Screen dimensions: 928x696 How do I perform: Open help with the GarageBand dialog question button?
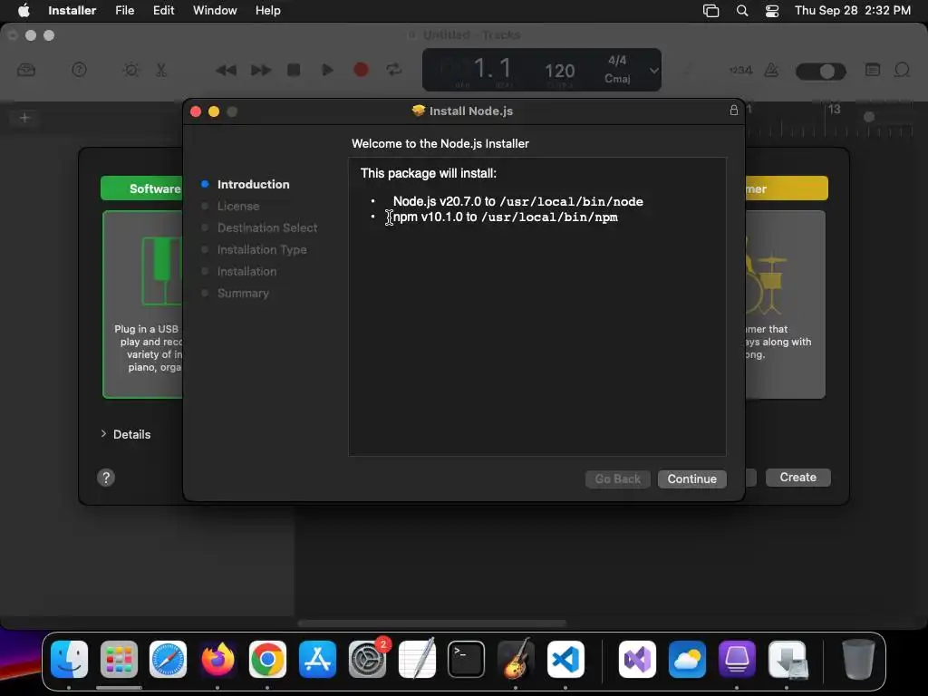pyautogui.click(x=106, y=478)
